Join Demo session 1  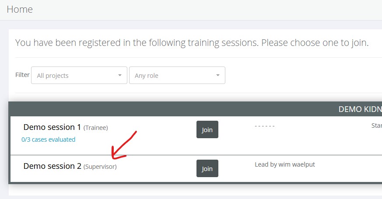[207, 130]
